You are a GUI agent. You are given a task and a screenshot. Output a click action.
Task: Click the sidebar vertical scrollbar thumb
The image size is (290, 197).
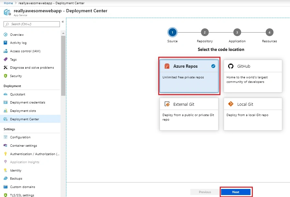click(x=63, y=65)
